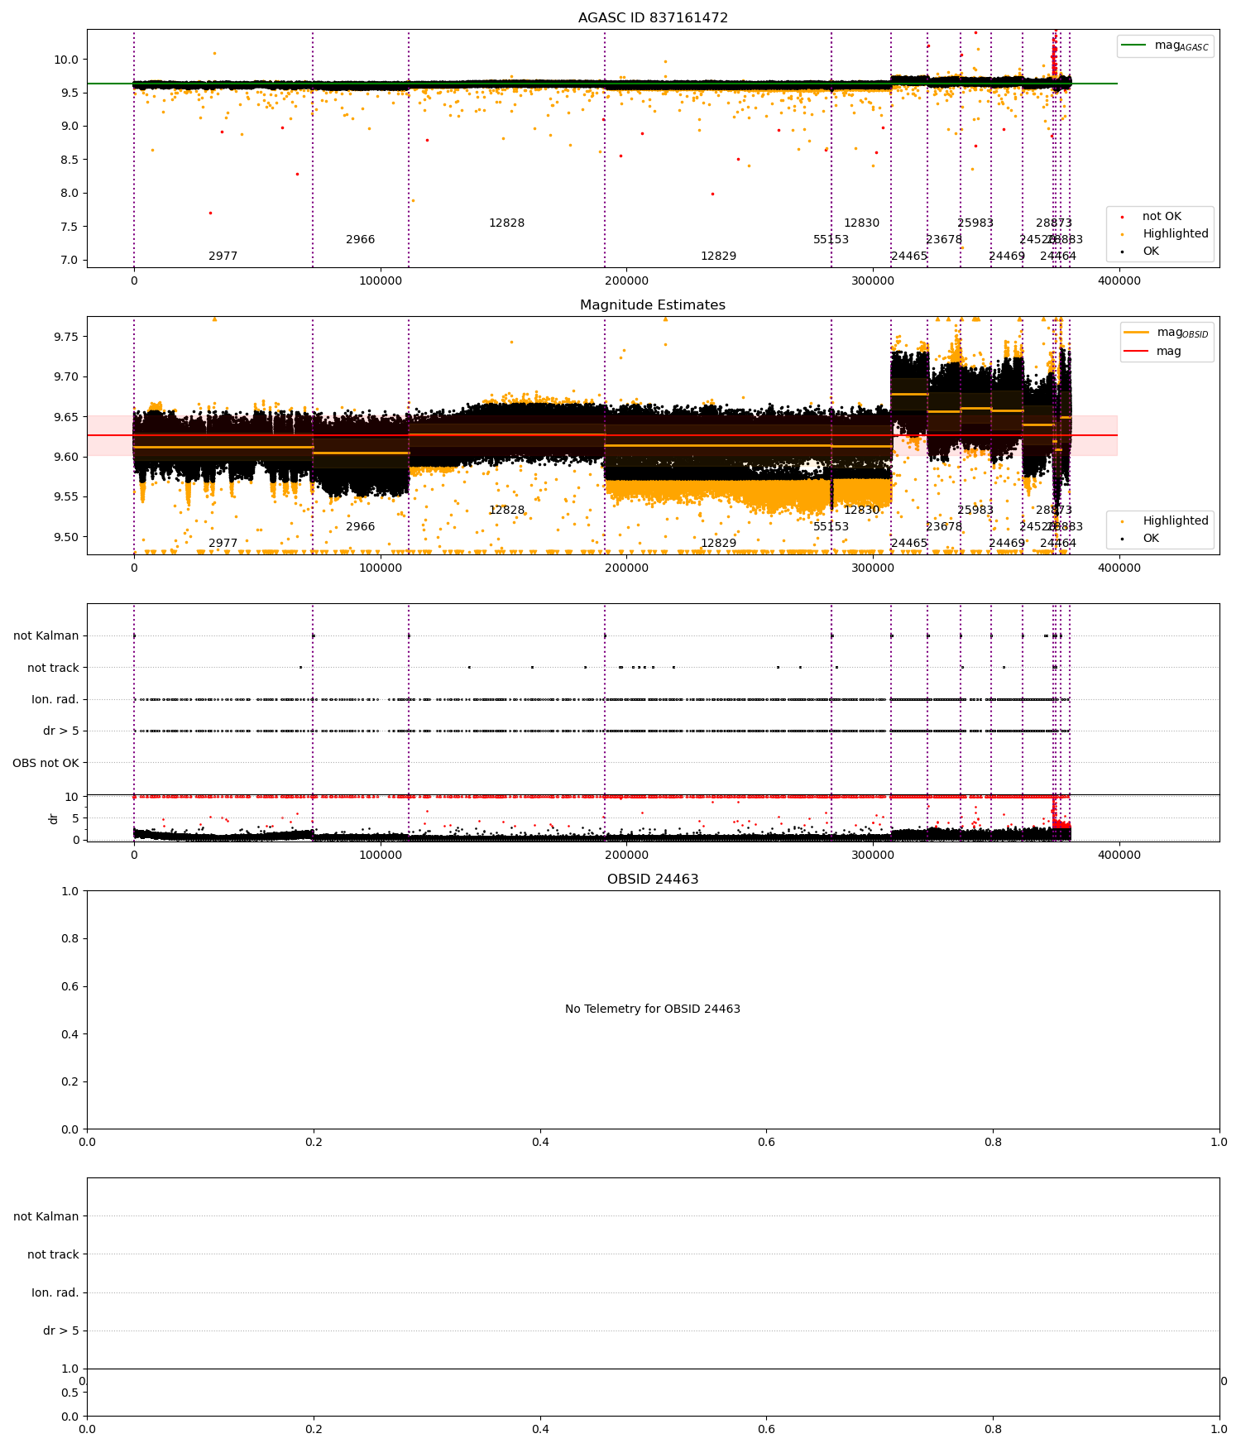
Task: Click label 24469 in the Magnitude Estimates plot
Action: [1007, 544]
